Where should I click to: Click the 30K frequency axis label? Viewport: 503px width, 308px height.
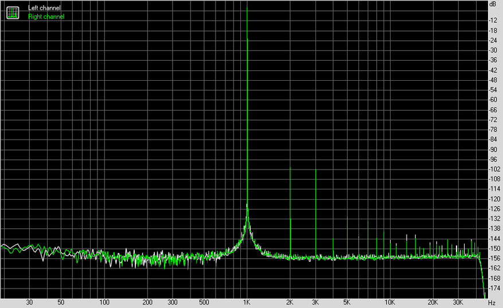458,302
